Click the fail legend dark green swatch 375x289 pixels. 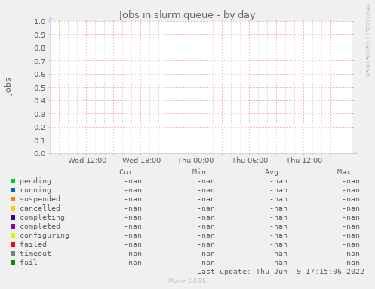pyautogui.click(x=13, y=263)
